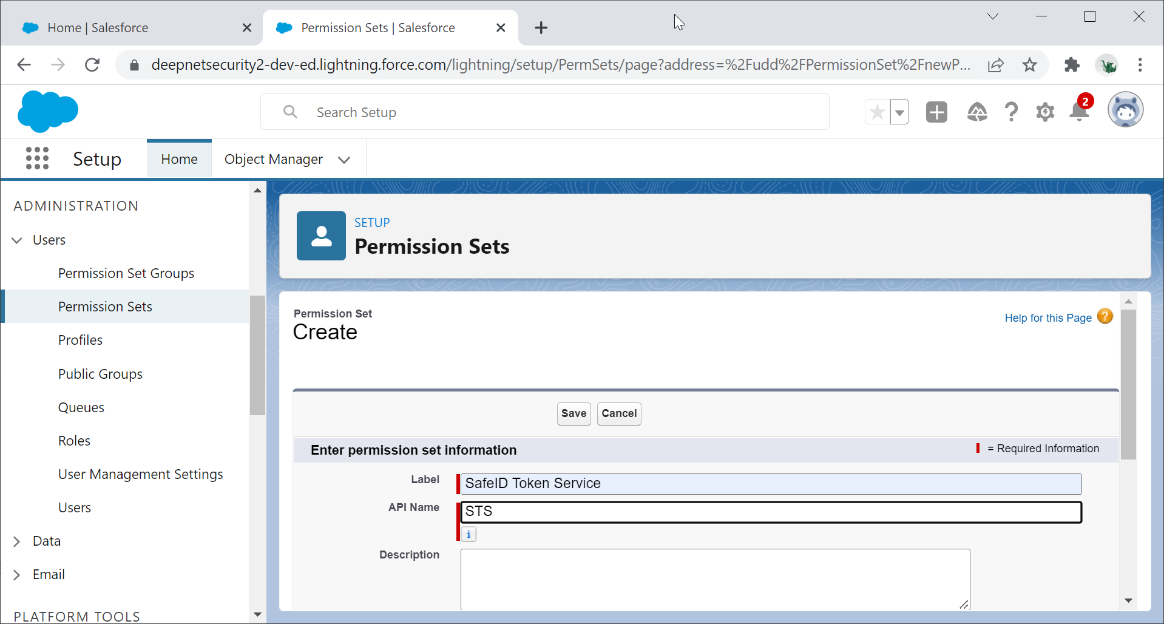Open Profiles in the sidebar
The image size is (1164, 624).
[80, 340]
